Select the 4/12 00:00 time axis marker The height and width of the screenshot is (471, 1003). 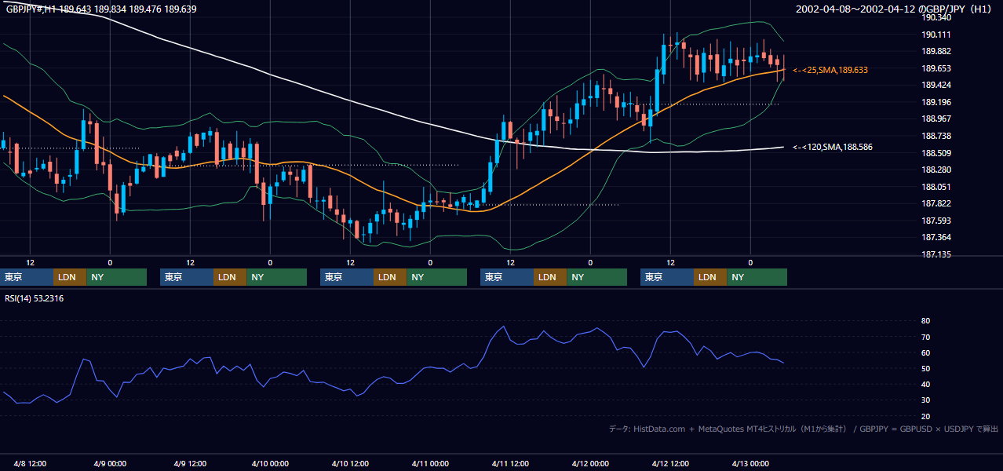[x=590, y=464]
